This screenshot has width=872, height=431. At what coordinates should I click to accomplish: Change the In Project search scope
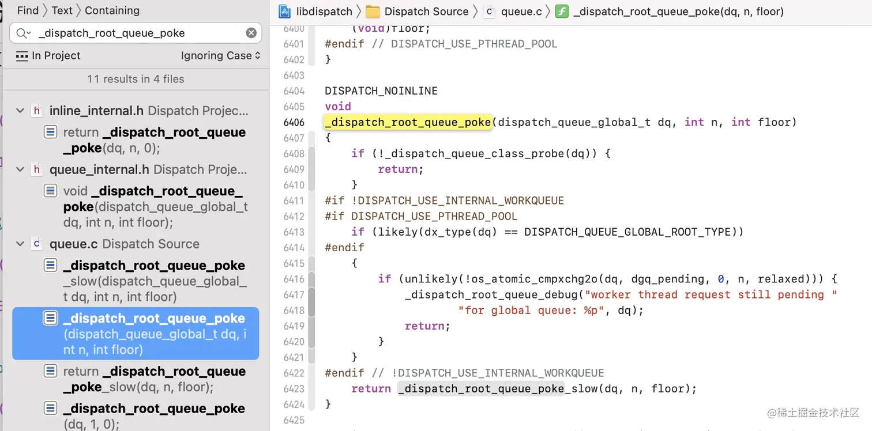pyautogui.click(x=48, y=55)
